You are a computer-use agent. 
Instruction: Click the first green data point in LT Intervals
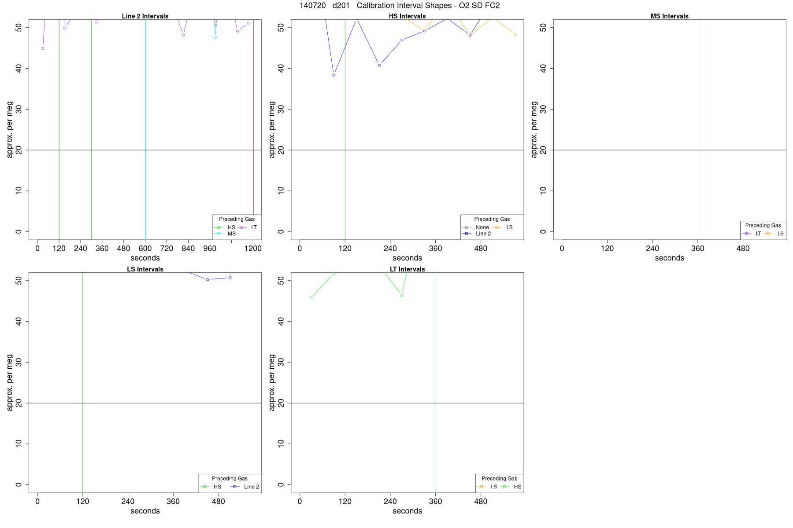[x=311, y=298]
